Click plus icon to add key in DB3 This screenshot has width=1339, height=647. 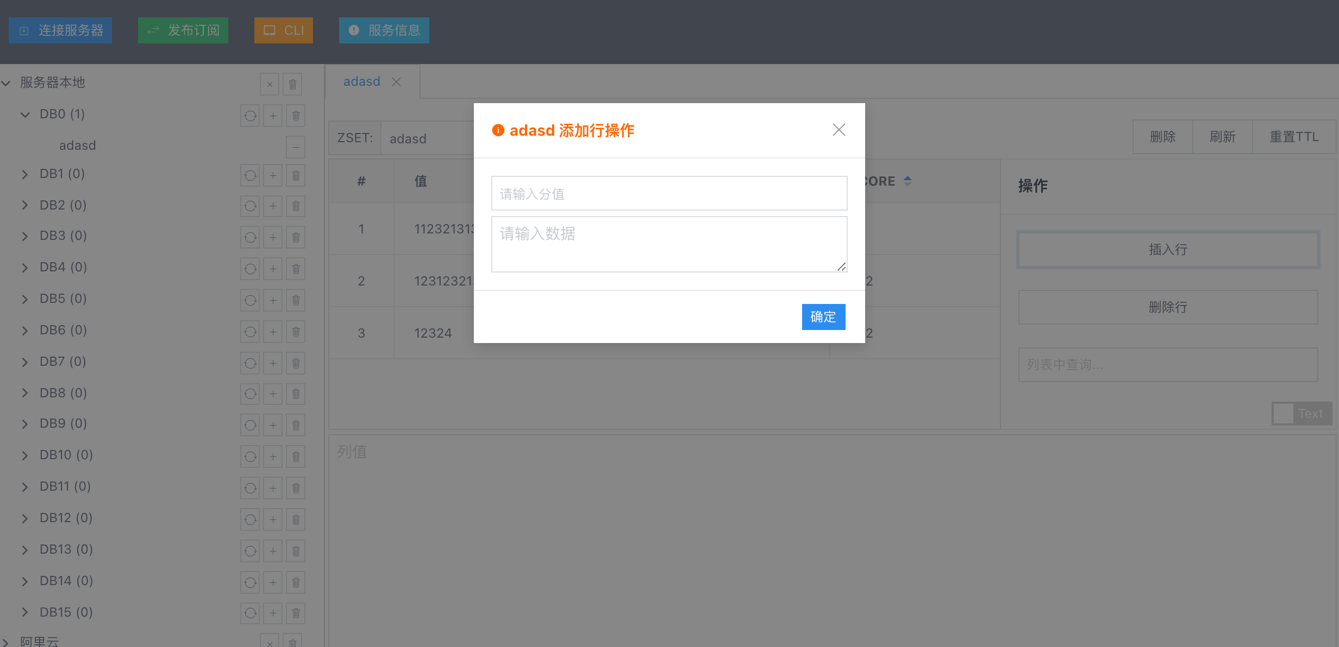pyautogui.click(x=273, y=237)
